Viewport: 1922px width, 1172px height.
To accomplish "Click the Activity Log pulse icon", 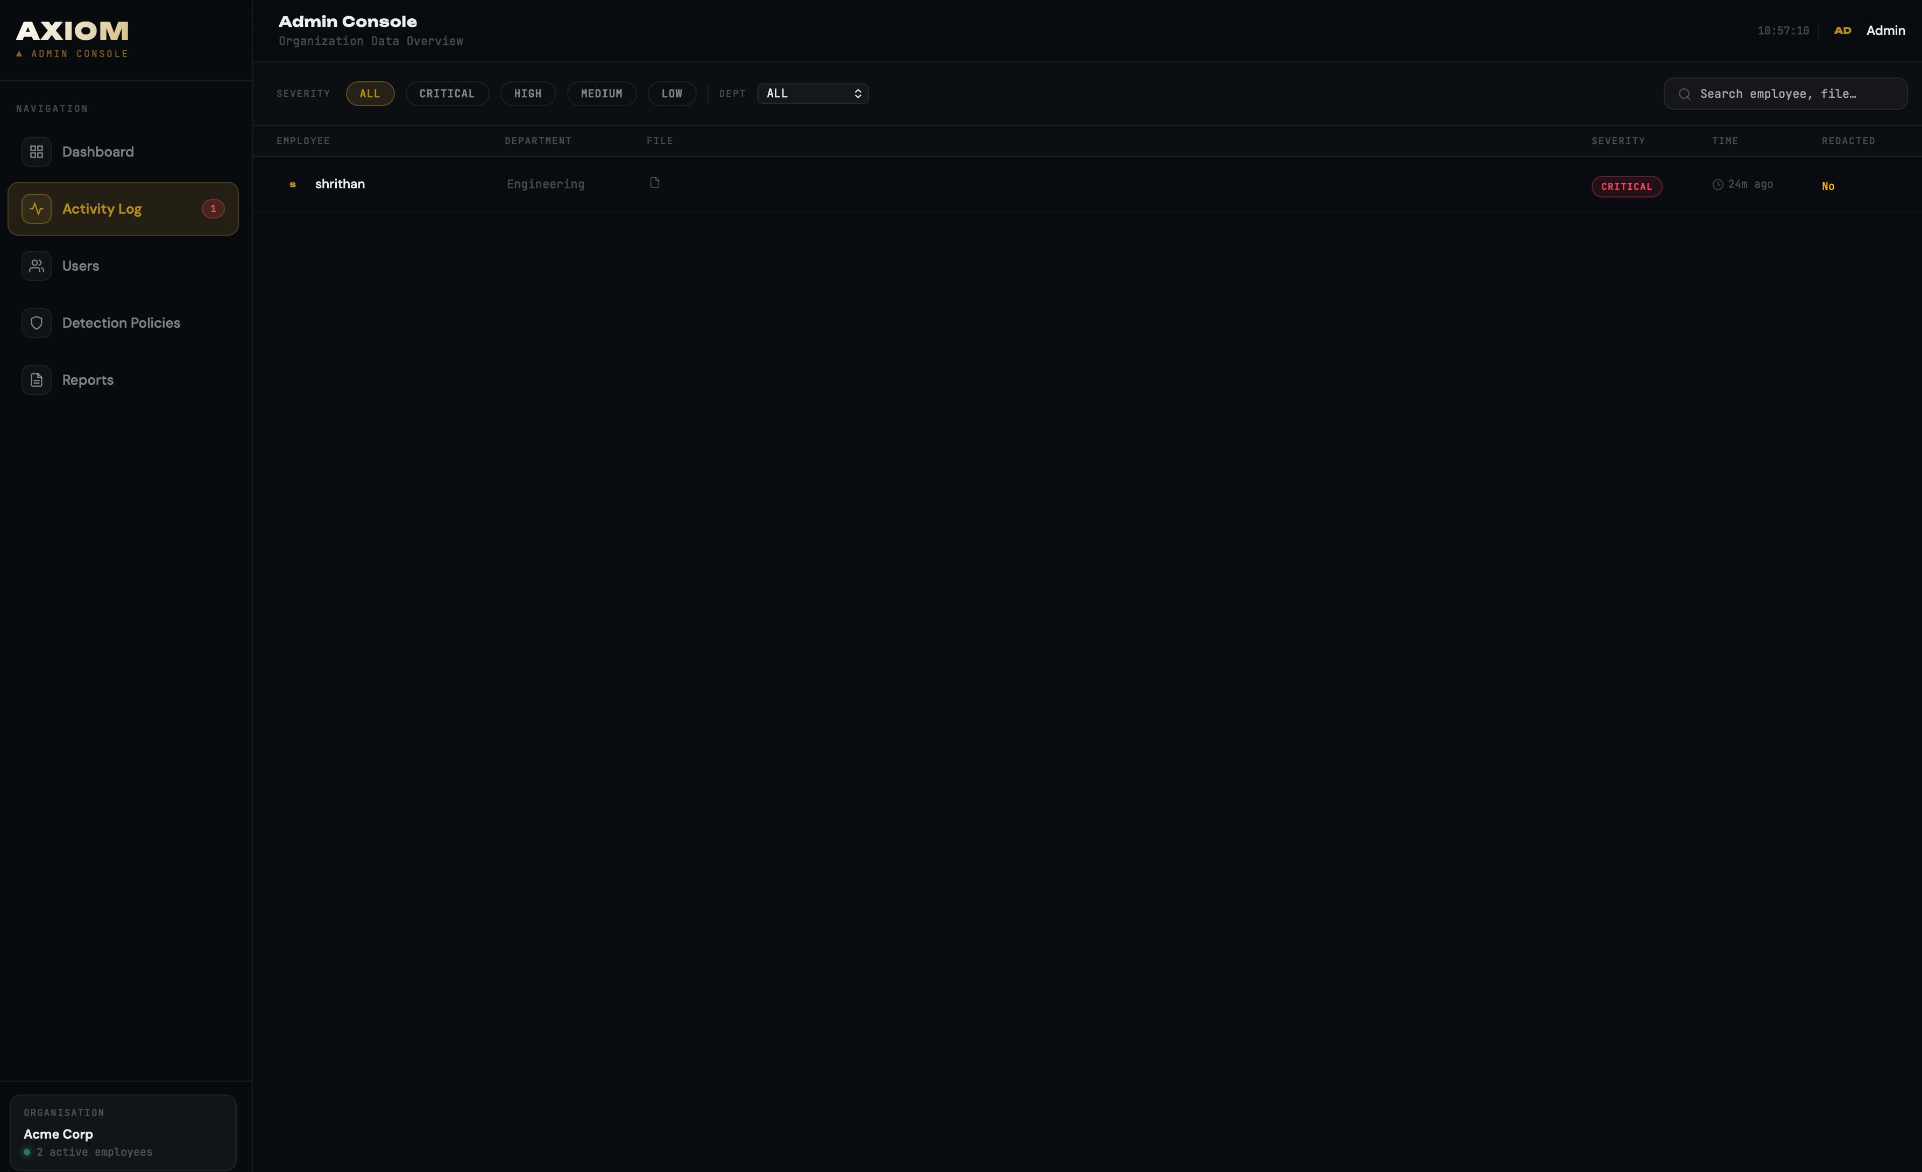I will tap(37, 208).
